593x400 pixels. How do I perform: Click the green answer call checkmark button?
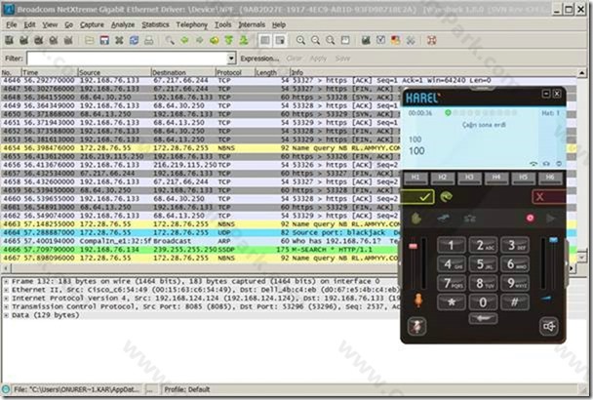[x=418, y=197]
